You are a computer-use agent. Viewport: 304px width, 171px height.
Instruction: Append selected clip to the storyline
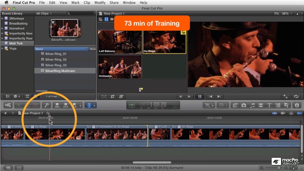75,105
